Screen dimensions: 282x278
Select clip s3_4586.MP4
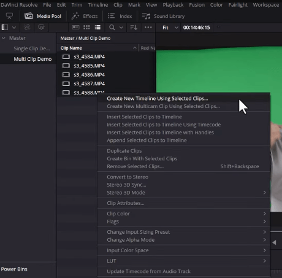point(89,75)
